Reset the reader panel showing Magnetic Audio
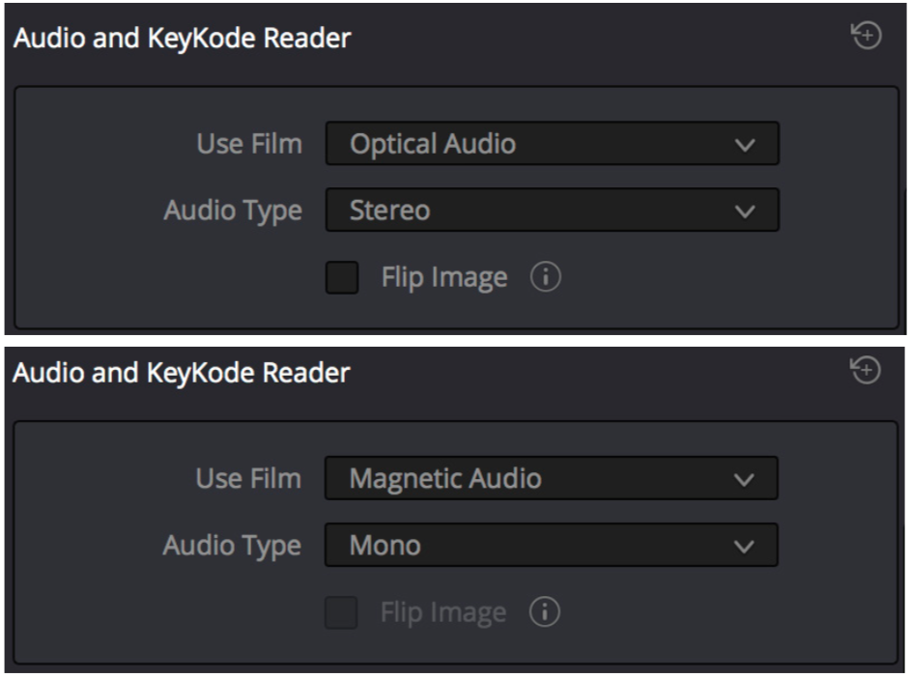Viewport: 911px width, 678px height. (865, 370)
